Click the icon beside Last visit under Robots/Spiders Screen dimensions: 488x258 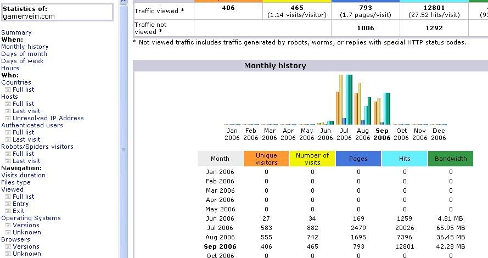[x=8, y=161]
